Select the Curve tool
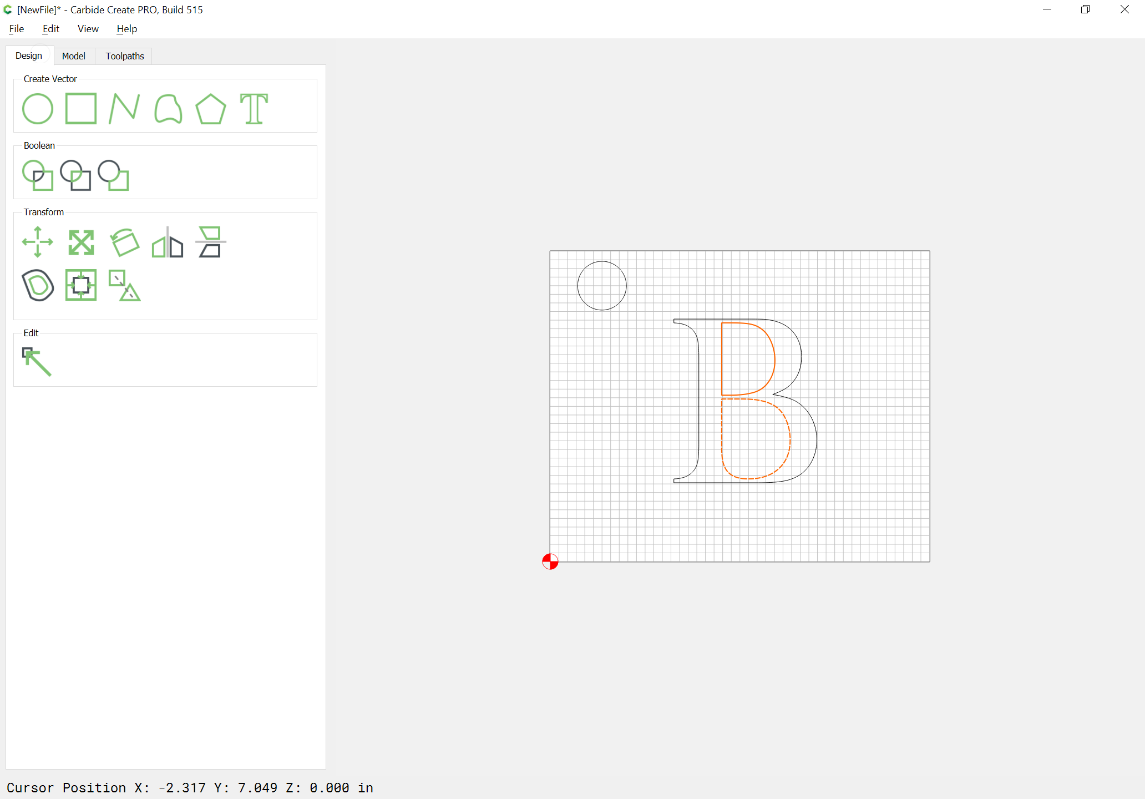Viewport: 1145px width, 799px height. (168, 109)
